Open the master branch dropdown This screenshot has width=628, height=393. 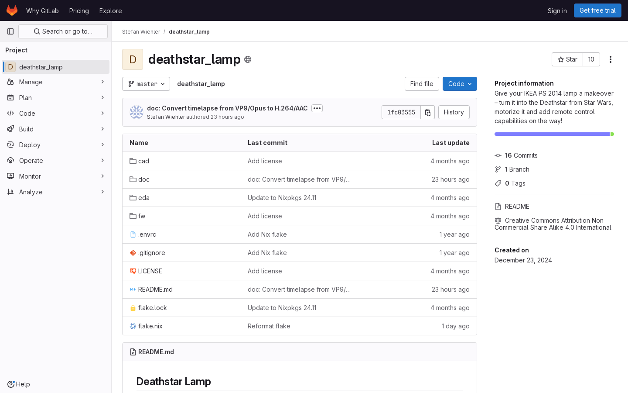(146, 84)
